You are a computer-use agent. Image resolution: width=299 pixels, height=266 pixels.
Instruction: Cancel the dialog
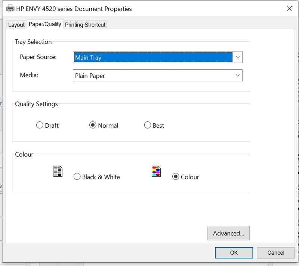coord(276,253)
